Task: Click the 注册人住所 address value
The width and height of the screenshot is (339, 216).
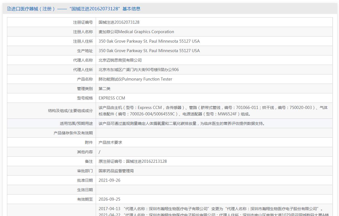Action: 149,41
